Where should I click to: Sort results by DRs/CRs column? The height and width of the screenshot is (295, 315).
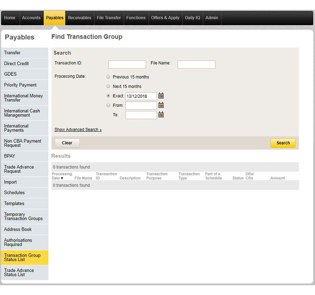pyautogui.click(x=249, y=176)
